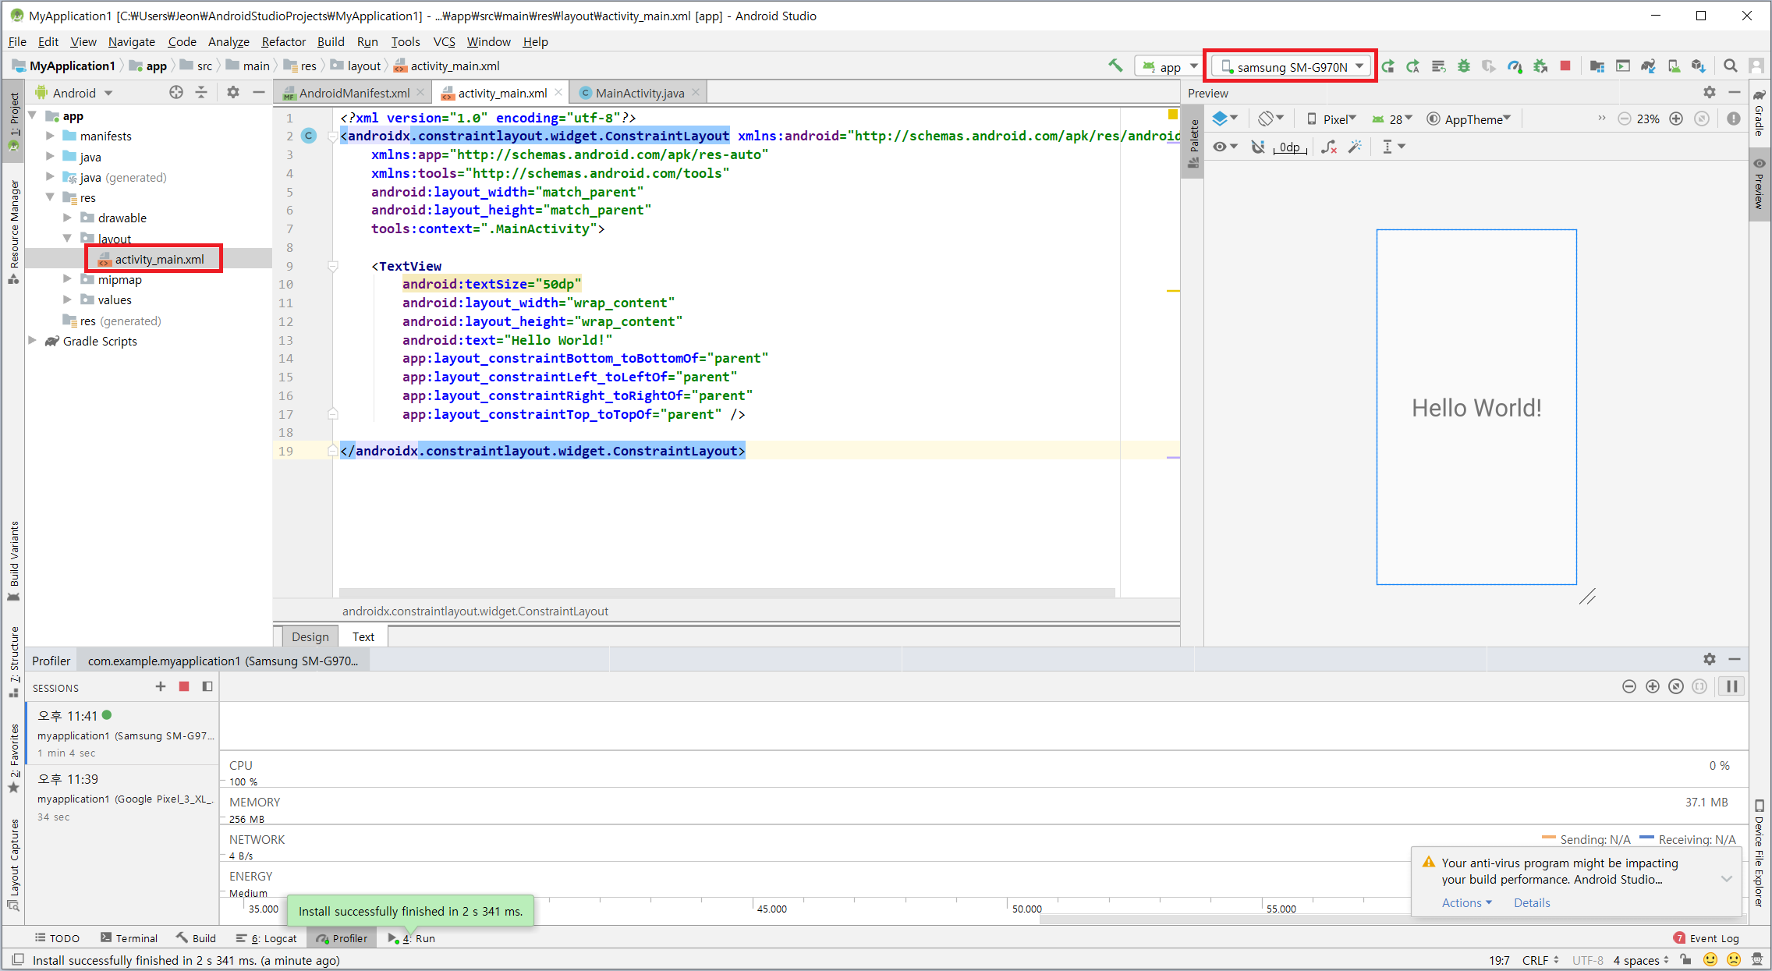1772x971 pixels.
Task: Click horizontal scrollbar in code editor
Action: [x=725, y=593]
